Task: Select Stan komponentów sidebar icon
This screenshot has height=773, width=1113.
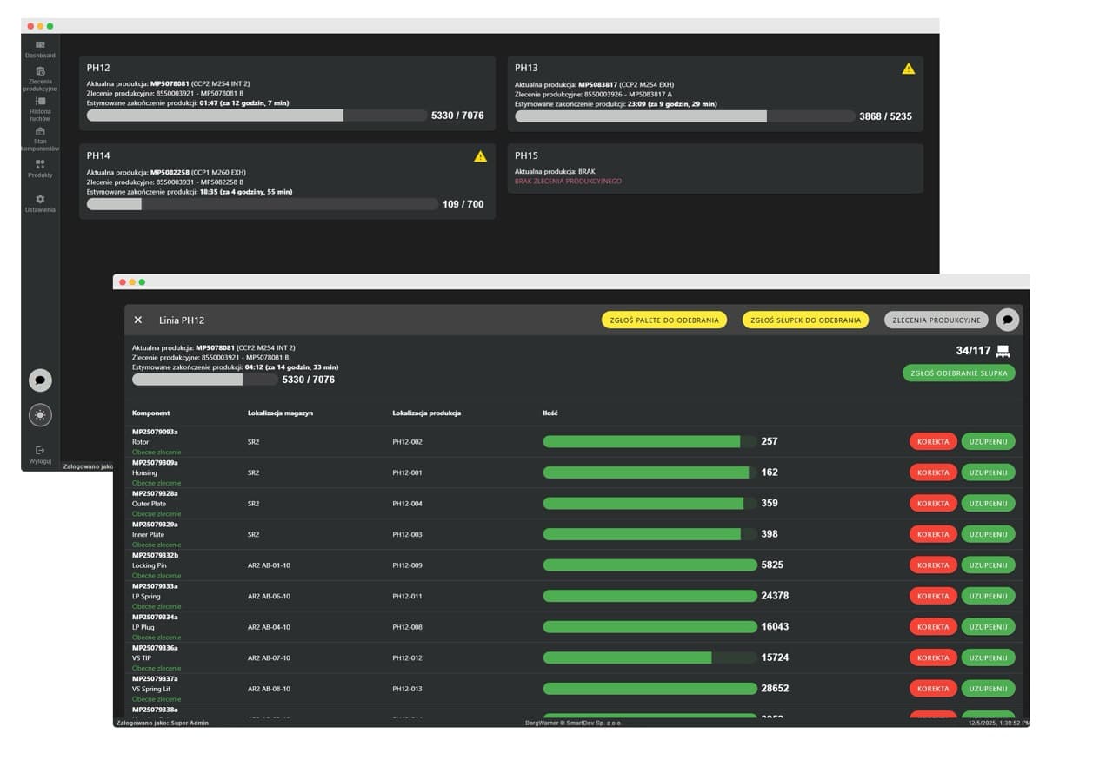Action: (40, 132)
